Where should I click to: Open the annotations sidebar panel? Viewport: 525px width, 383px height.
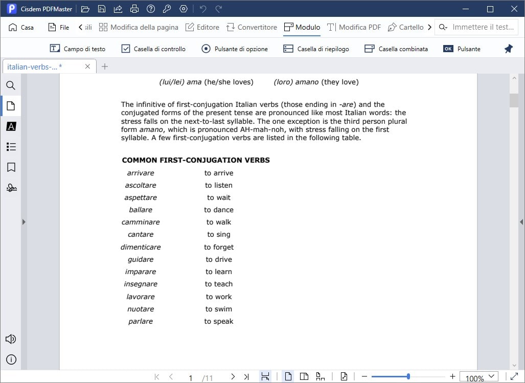coord(11,126)
